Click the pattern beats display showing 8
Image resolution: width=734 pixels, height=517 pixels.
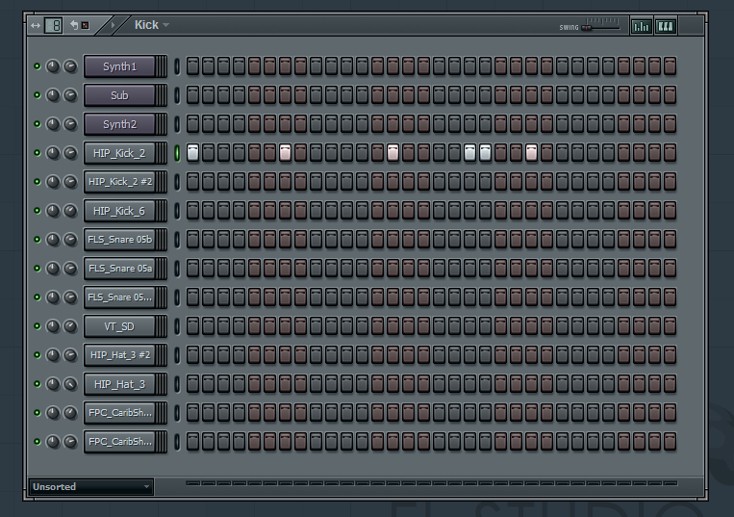53,25
